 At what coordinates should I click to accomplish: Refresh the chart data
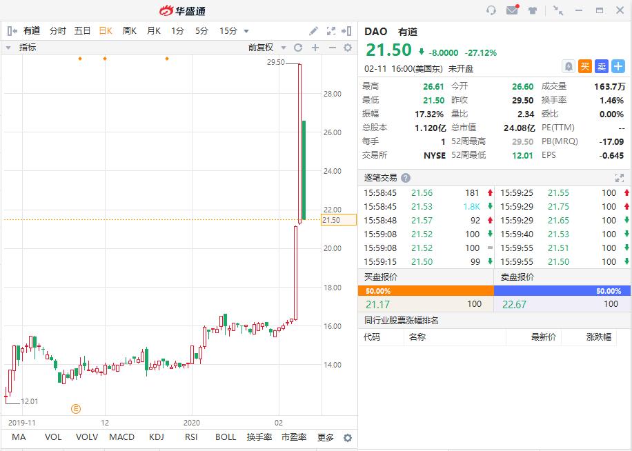pos(298,48)
